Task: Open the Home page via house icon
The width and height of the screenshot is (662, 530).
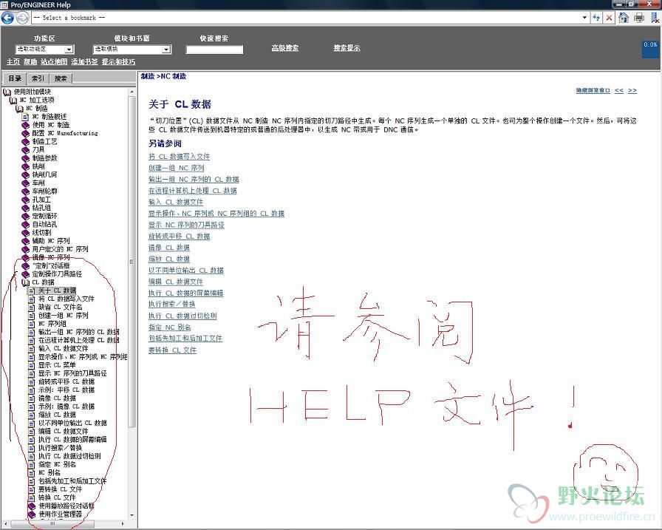Action: tap(624, 17)
